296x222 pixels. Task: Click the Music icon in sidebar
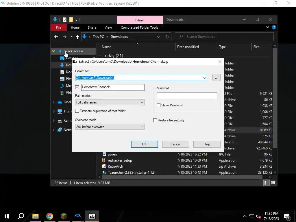[62, 86]
